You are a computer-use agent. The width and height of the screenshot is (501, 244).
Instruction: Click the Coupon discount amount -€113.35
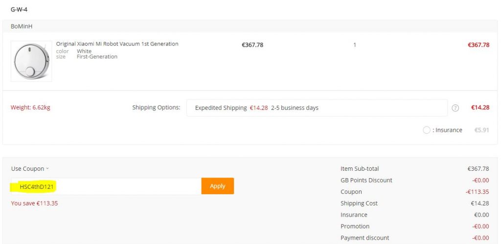pos(478,192)
